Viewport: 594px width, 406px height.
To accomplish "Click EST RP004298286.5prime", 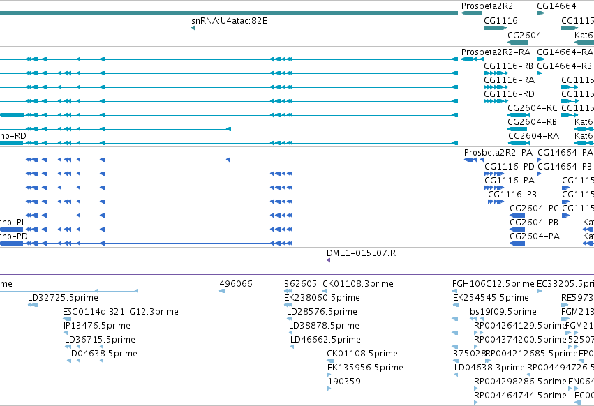I will pyautogui.click(x=520, y=382).
